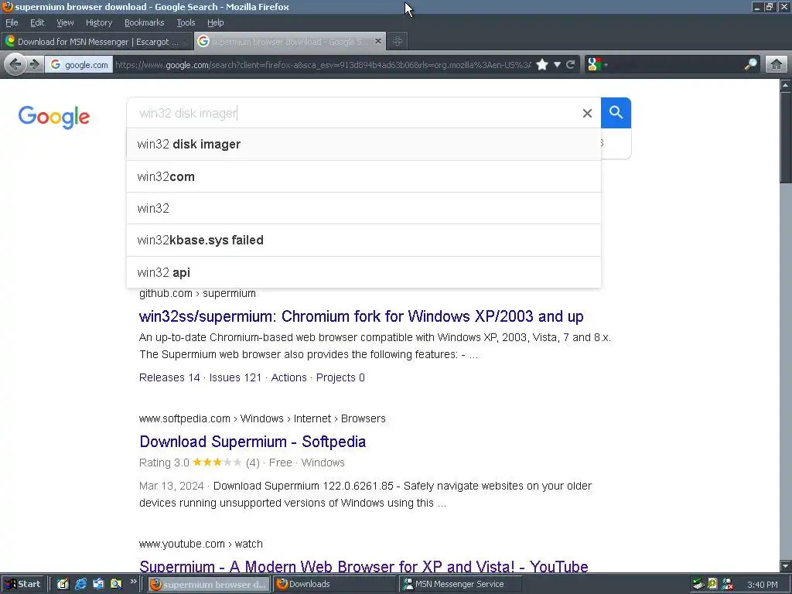Go to Home with the house icon
This screenshot has width=792, height=594.
pos(777,65)
